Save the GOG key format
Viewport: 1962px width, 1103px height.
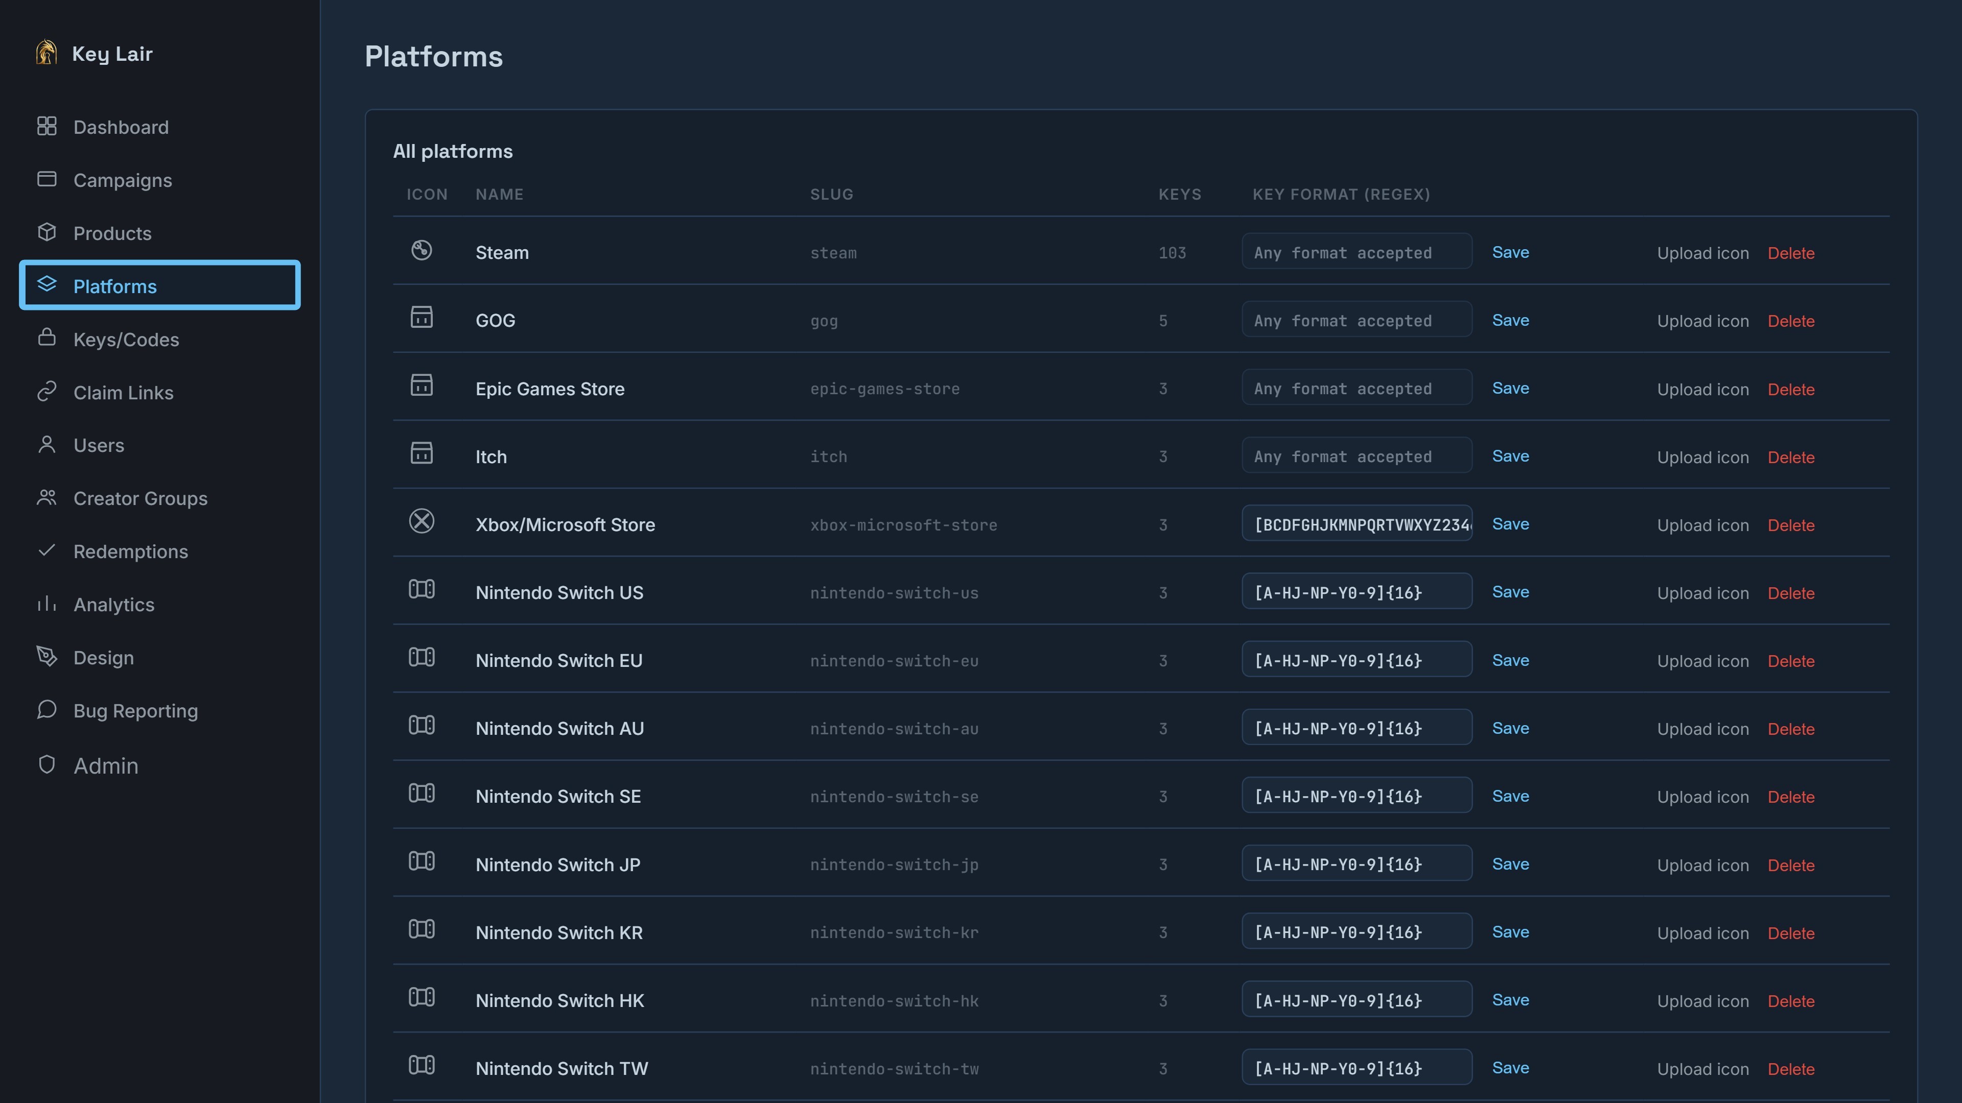[1510, 320]
